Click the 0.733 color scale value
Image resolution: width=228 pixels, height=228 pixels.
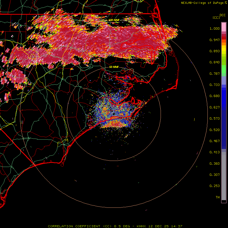pos(215,85)
